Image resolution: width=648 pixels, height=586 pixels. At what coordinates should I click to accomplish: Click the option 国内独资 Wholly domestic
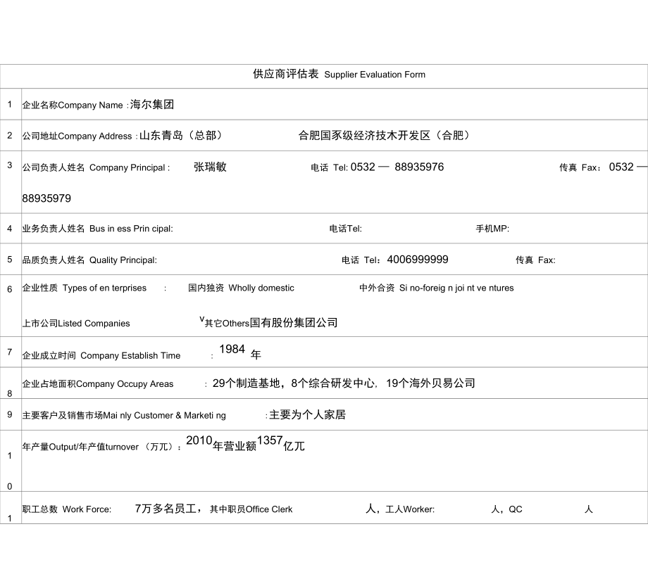pyautogui.click(x=241, y=288)
